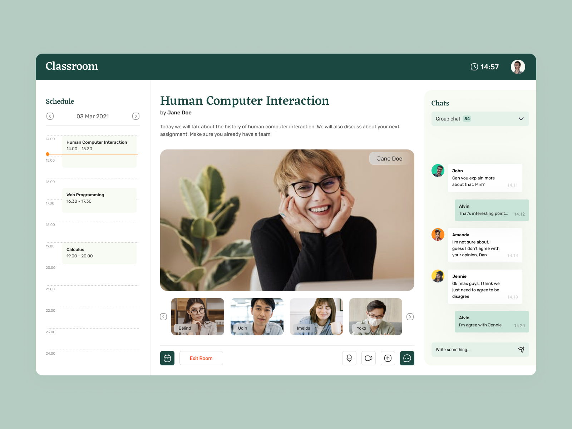Click John's avatar in the chat panel
This screenshot has width=572, height=429.
coord(438,171)
